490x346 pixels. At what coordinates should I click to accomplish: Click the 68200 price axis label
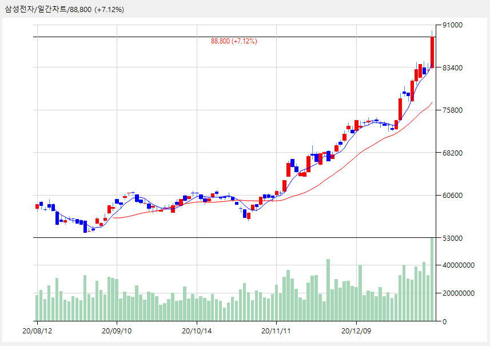(452, 153)
